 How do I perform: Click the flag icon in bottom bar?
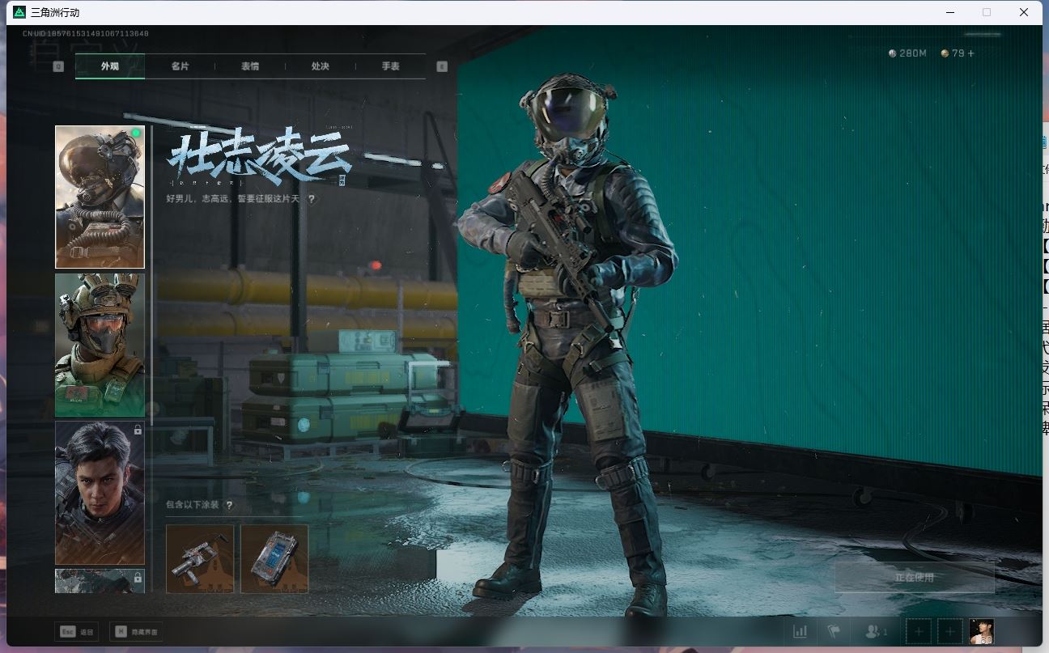[x=834, y=631]
